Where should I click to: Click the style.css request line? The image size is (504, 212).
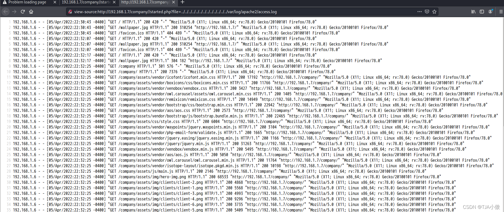[x=223, y=121]
